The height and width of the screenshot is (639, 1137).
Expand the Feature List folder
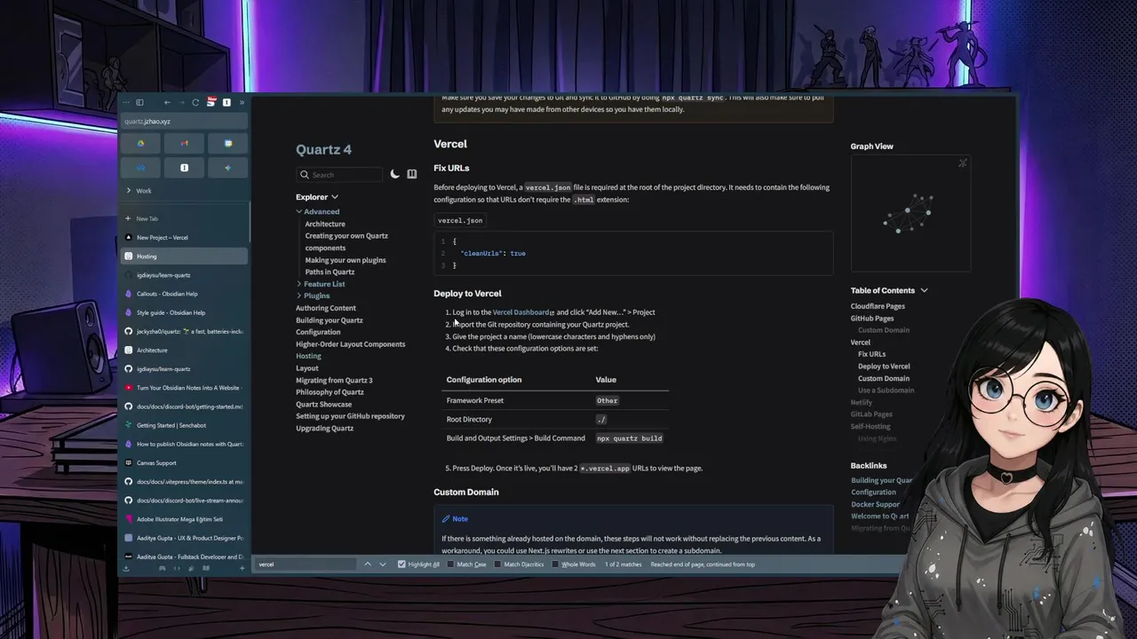pos(321,284)
